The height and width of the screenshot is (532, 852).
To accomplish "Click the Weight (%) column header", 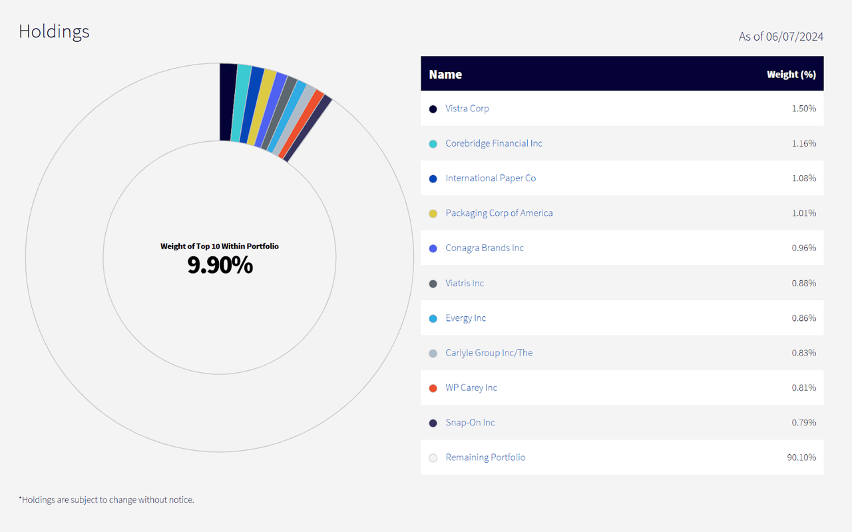I will 791,74.
